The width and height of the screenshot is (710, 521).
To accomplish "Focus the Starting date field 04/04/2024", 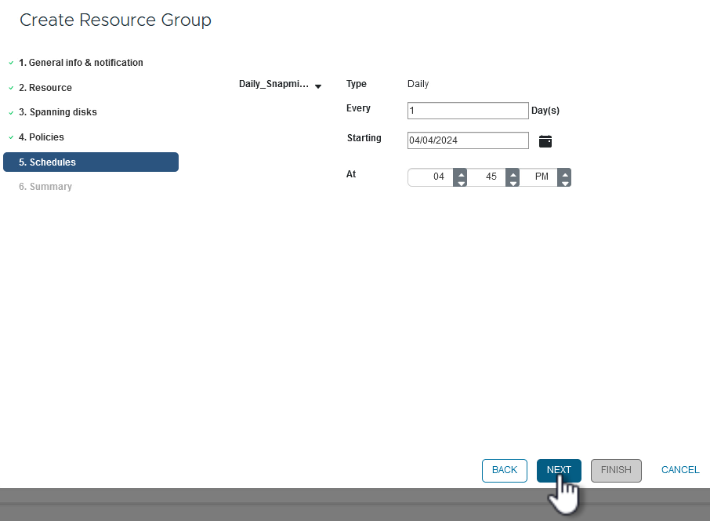I will pyautogui.click(x=468, y=140).
